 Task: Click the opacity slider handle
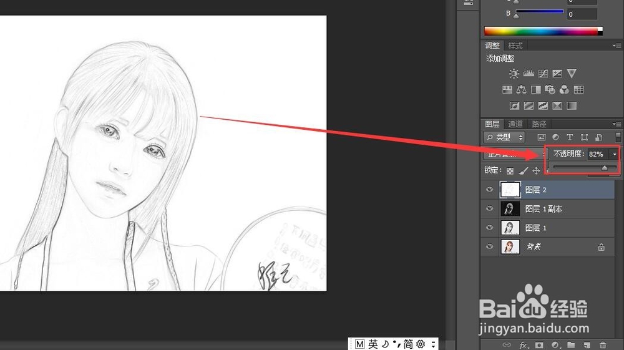pyautogui.click(x=605, y=168)
